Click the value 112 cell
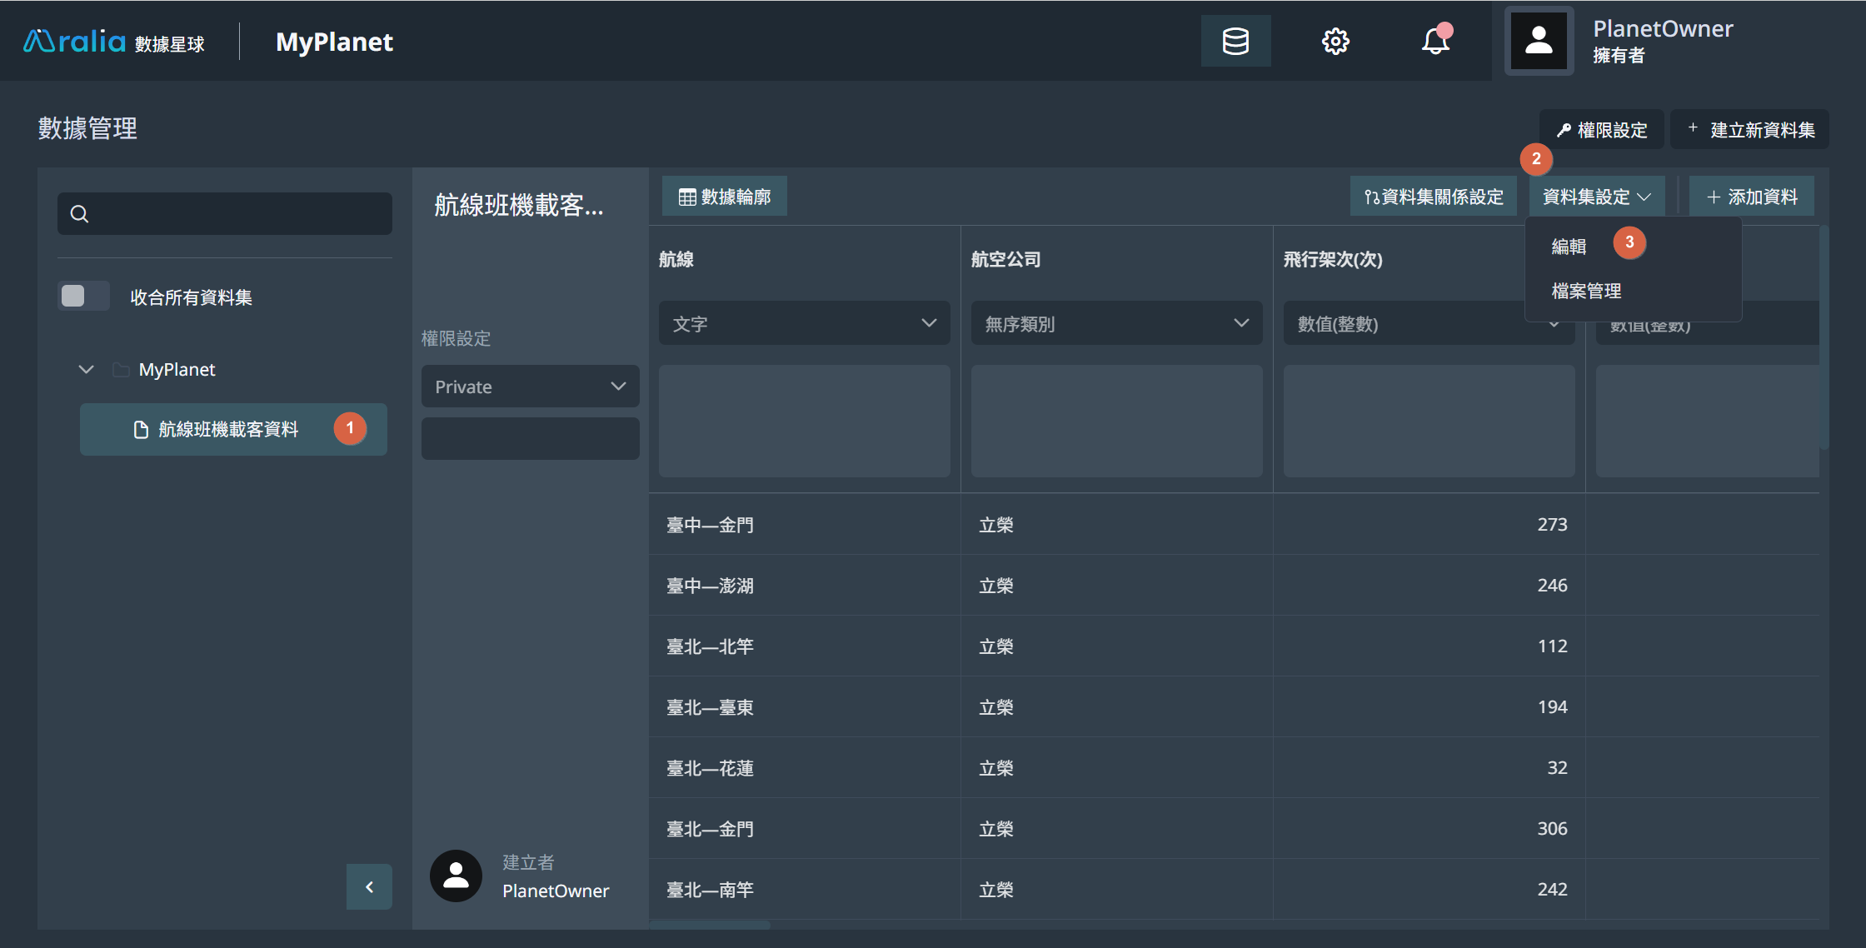The image size is (1866, 948). coord(1429,646)
